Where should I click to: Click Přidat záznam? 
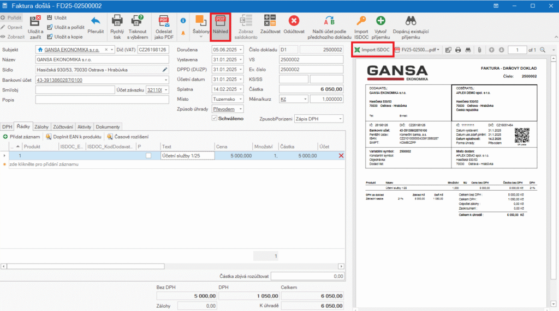[21, 137]
